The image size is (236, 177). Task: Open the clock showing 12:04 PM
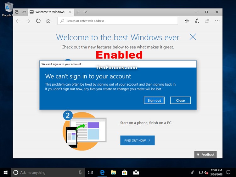click(x=216, y=173)
